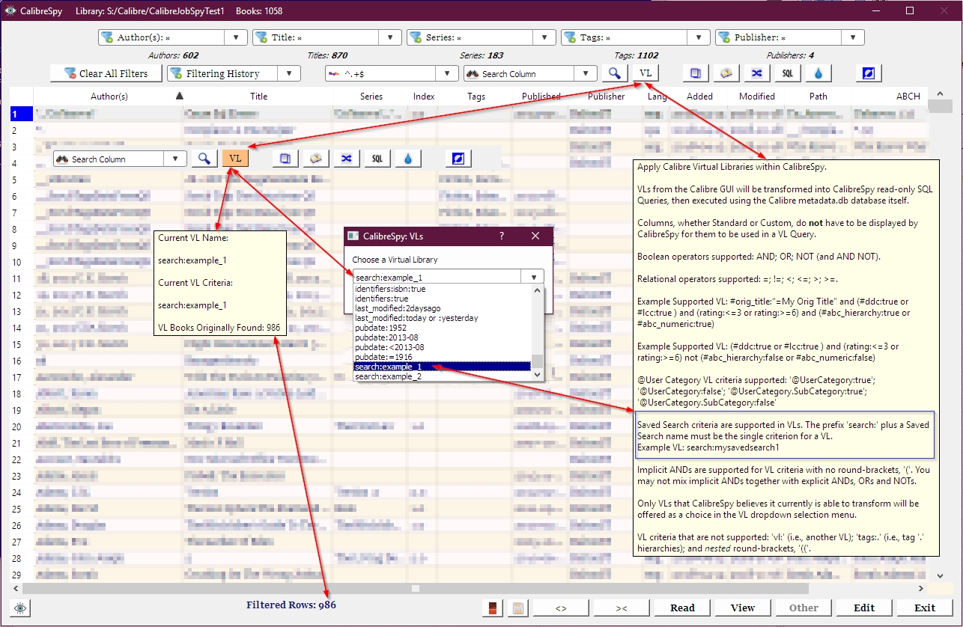Click the magnifier search icon beside the white VL button
Screen dimensions: 963x627
(x=614, y=73)
